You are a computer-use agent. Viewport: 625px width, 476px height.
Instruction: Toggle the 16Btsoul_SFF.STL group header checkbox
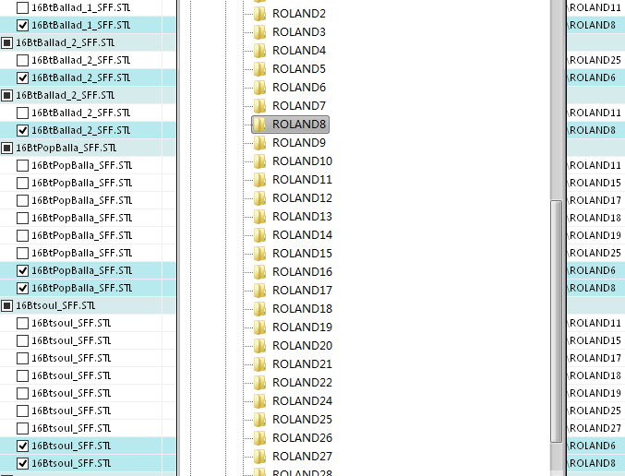click(7, 305)
